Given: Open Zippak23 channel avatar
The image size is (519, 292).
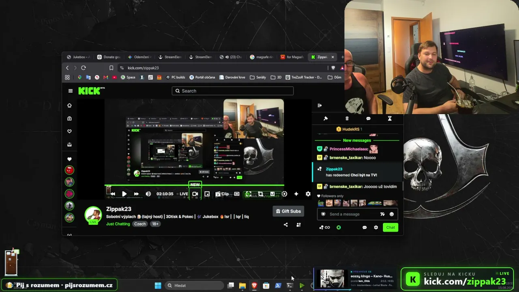Looking at the screenshot, I should pos(93,215).
